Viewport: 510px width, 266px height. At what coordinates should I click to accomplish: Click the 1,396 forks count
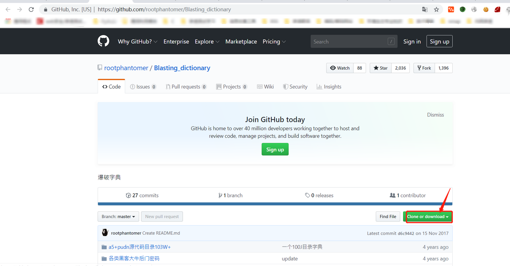point(443,68)
